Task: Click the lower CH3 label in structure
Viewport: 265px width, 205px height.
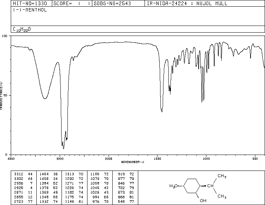Action: pos(222,196)
